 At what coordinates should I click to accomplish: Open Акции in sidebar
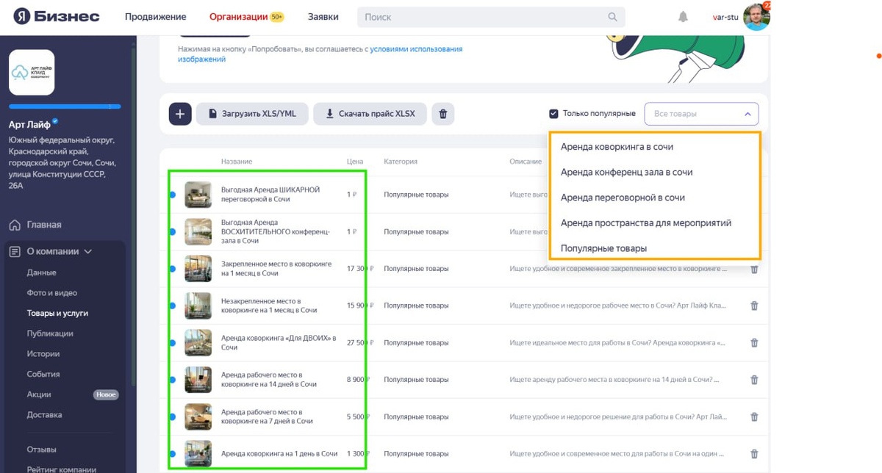[39, 394]
